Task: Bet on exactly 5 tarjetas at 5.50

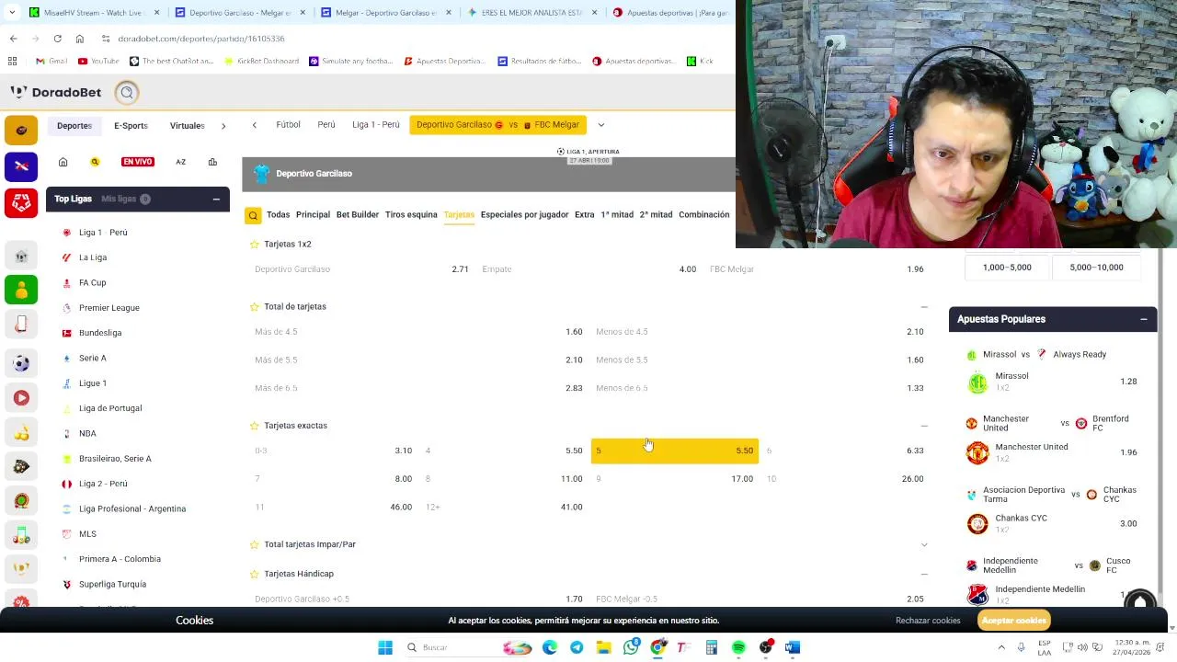Action: pyautogui.click(x=675, y=451)
